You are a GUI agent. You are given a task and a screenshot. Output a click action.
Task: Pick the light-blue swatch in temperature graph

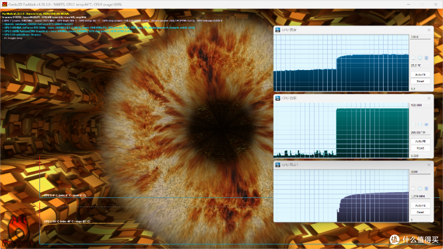420,58
